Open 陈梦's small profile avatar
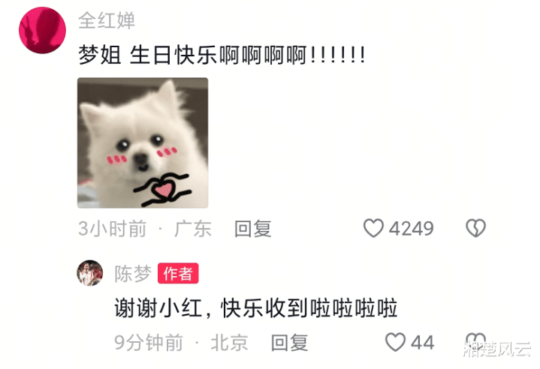This screenshot has width=540, height=369. click(x=90, y=273)
